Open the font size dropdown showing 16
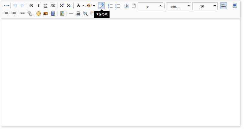The width and height of the screenshot is (246, 133). 205,6
